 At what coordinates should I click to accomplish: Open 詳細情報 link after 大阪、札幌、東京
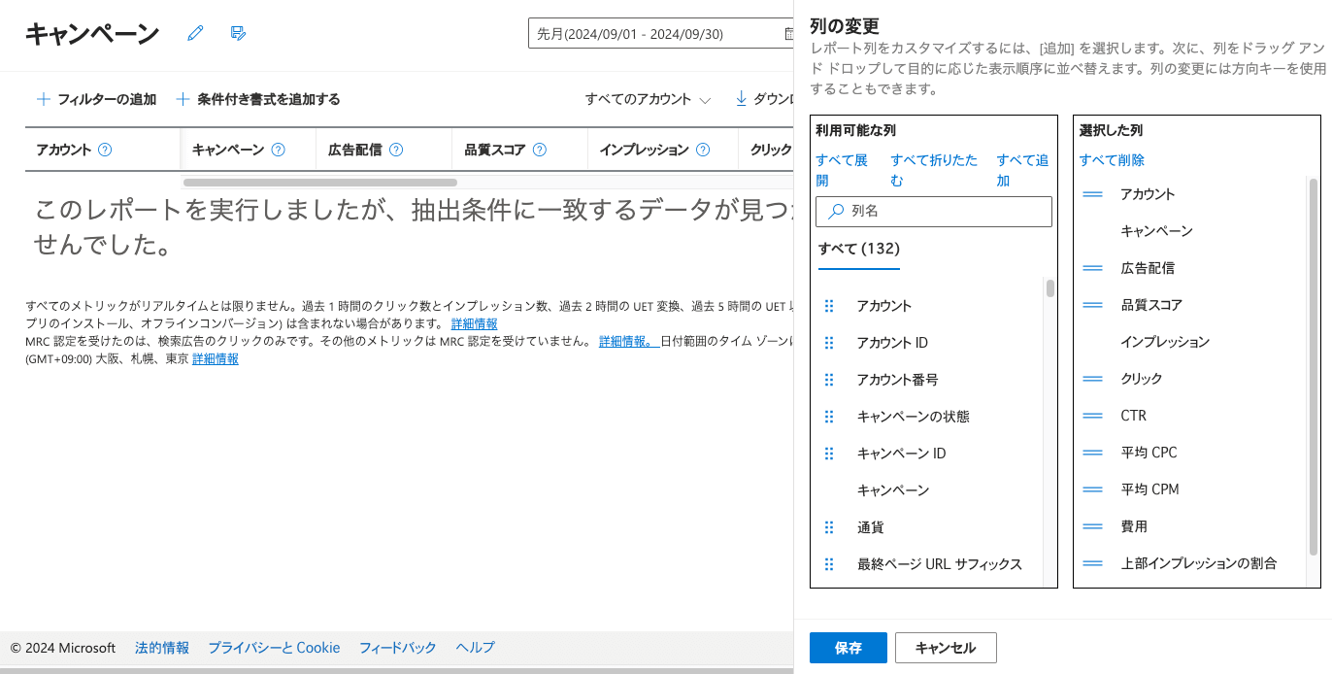215,358
